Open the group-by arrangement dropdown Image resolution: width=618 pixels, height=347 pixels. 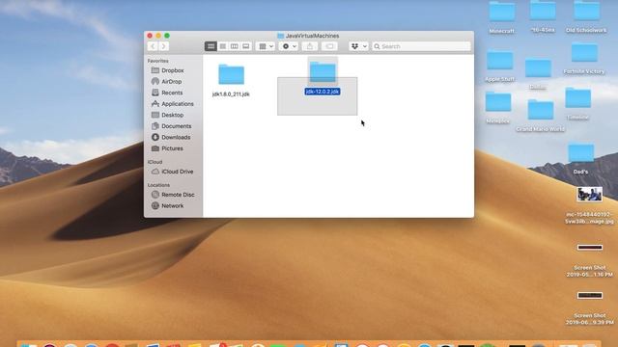coord(266,46)
